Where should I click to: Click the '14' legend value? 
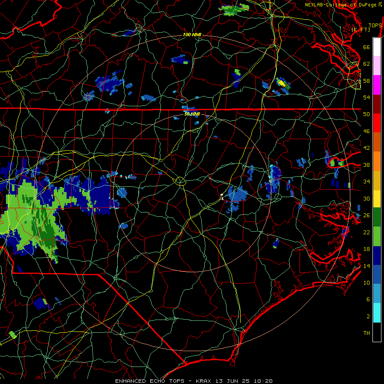[367, 266]
